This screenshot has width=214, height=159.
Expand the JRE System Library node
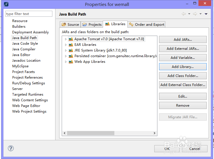coord(66,50)
